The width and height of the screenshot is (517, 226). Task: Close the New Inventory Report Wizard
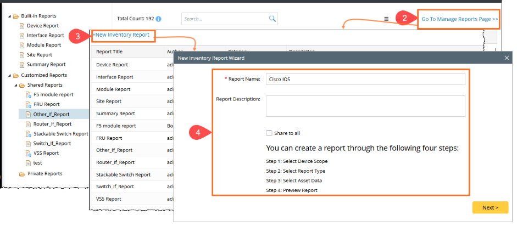pos(507,58)
